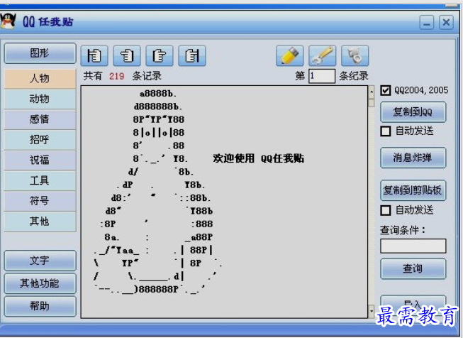Image resolution: width=463 pixels, height=338 pixels.
Task: Click the first record navigation icon
Action: 94,55
